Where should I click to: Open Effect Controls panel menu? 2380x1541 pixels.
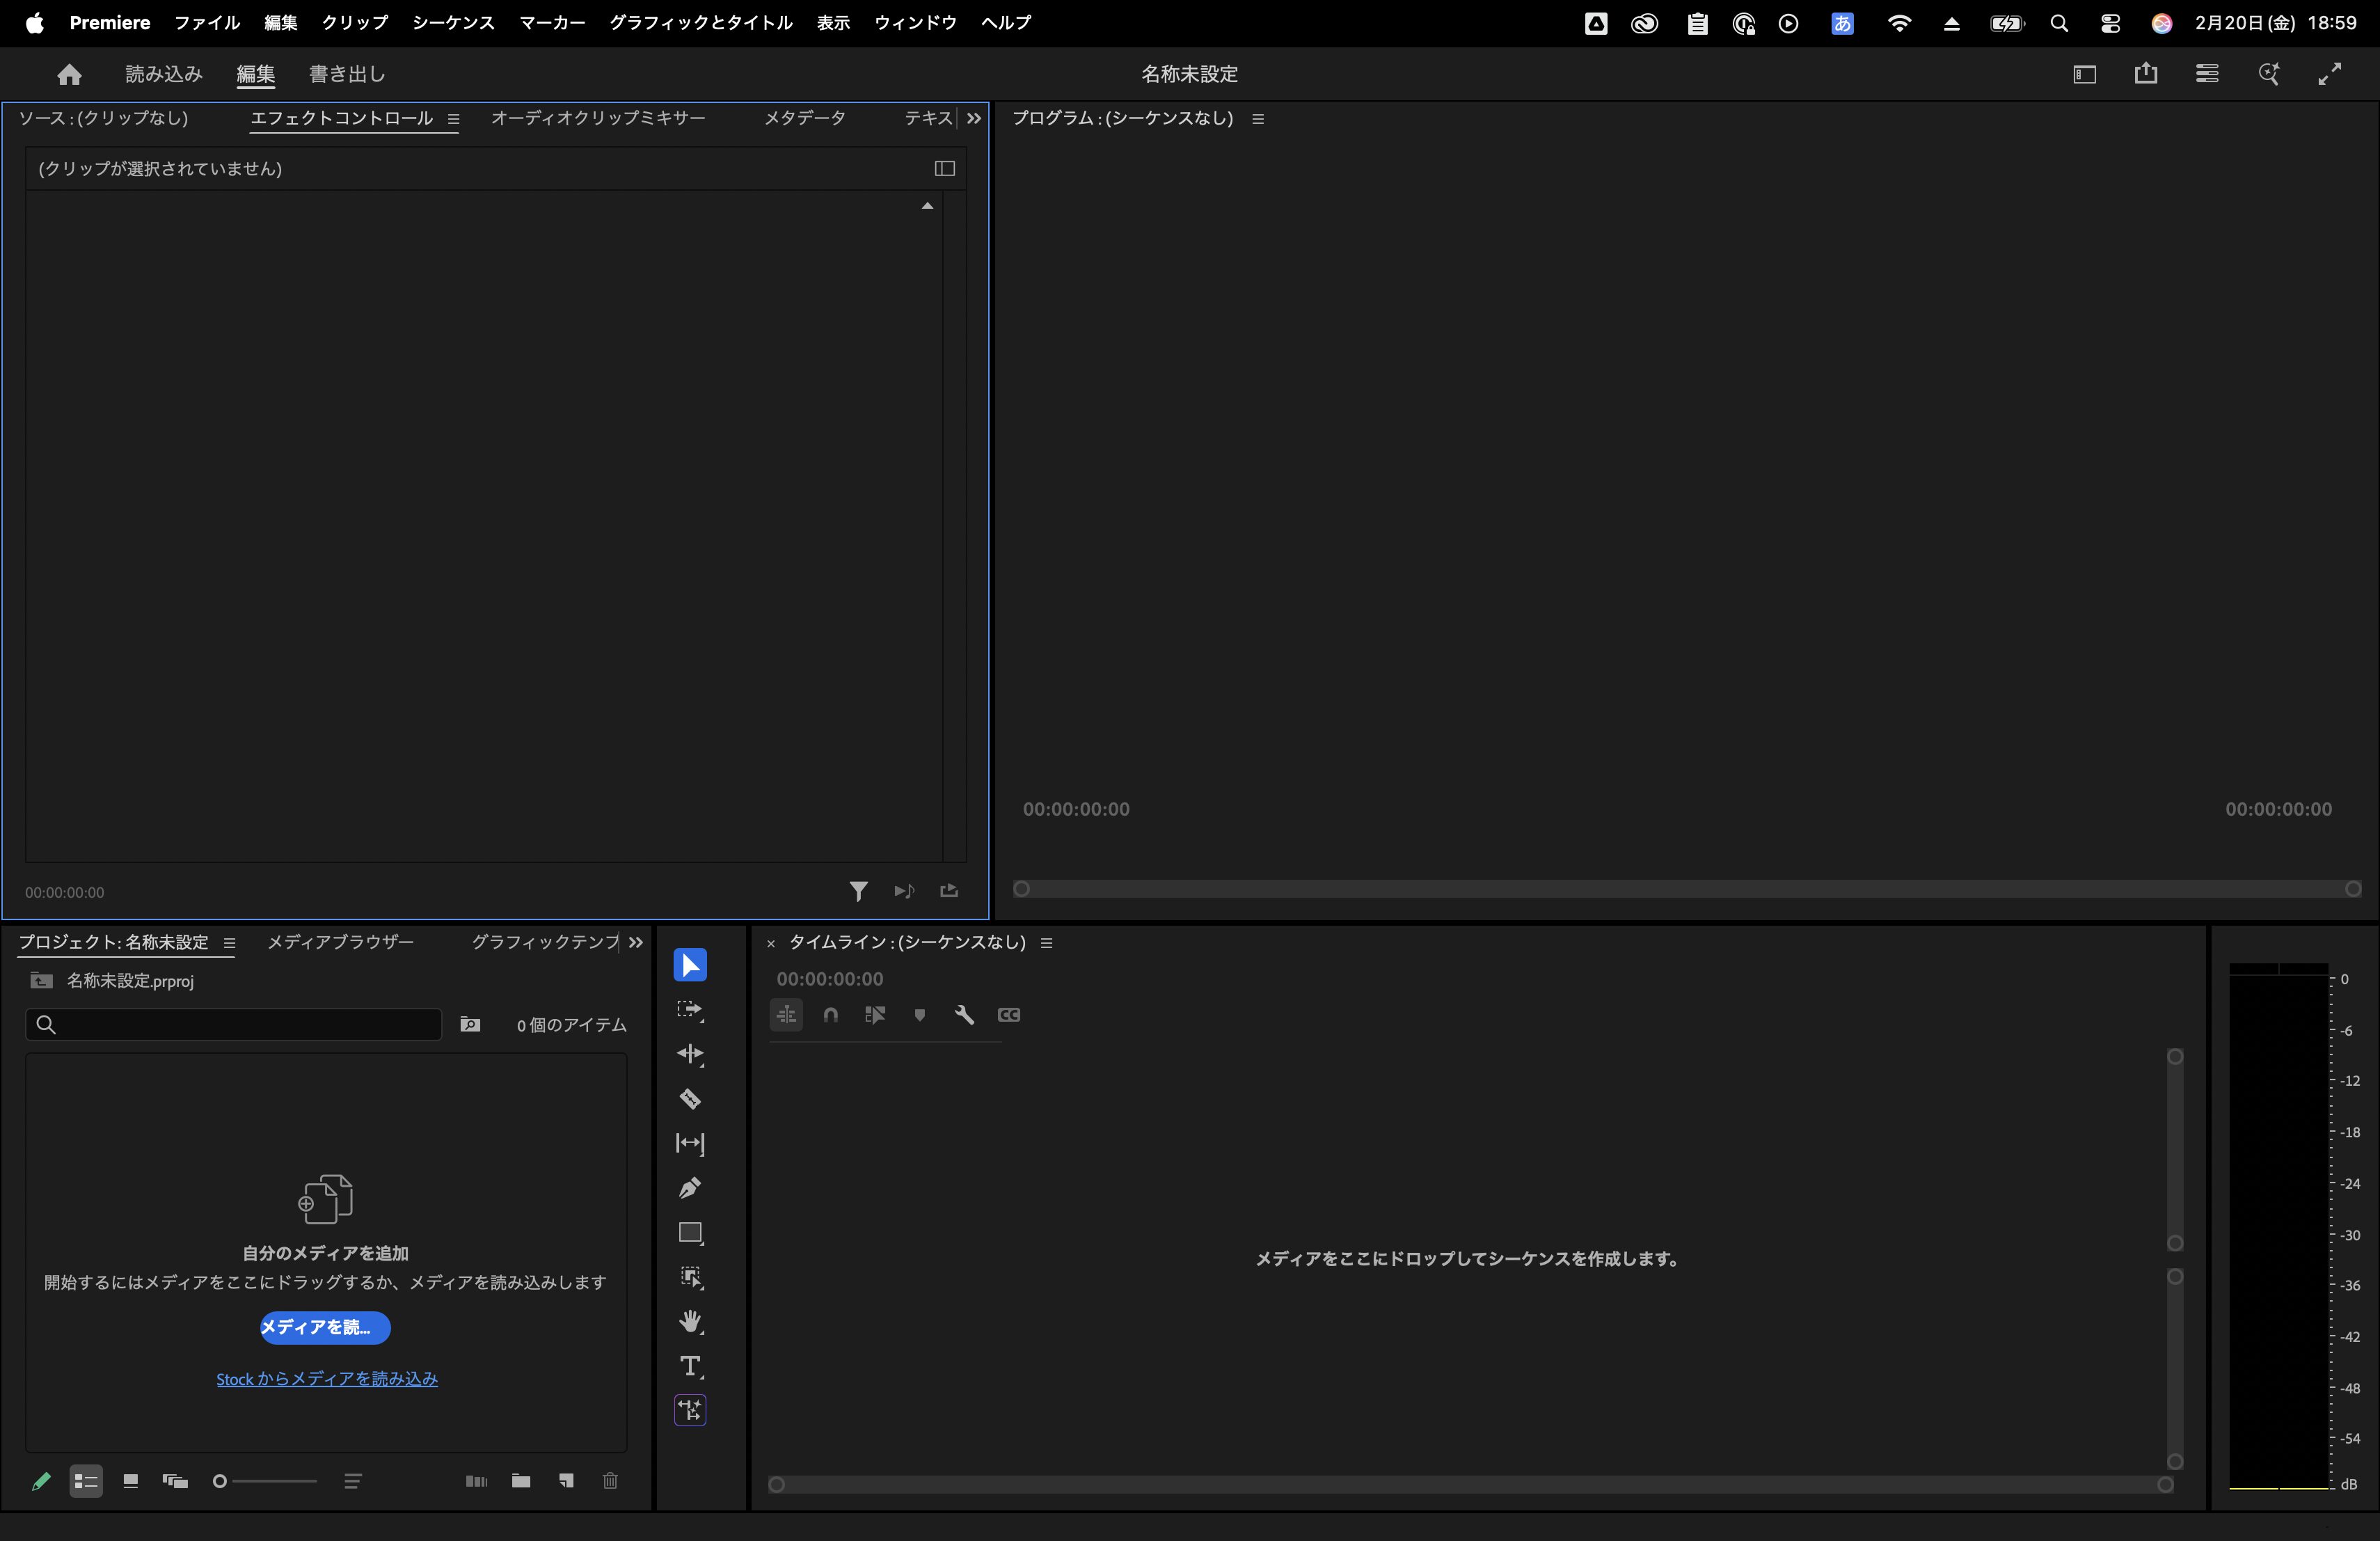click(453, 119)
